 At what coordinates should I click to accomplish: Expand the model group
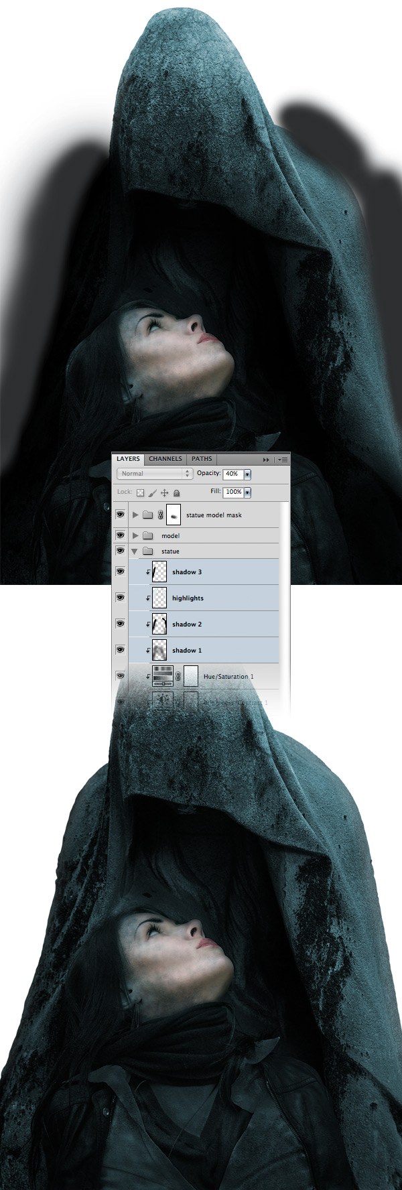click(136, 536)
